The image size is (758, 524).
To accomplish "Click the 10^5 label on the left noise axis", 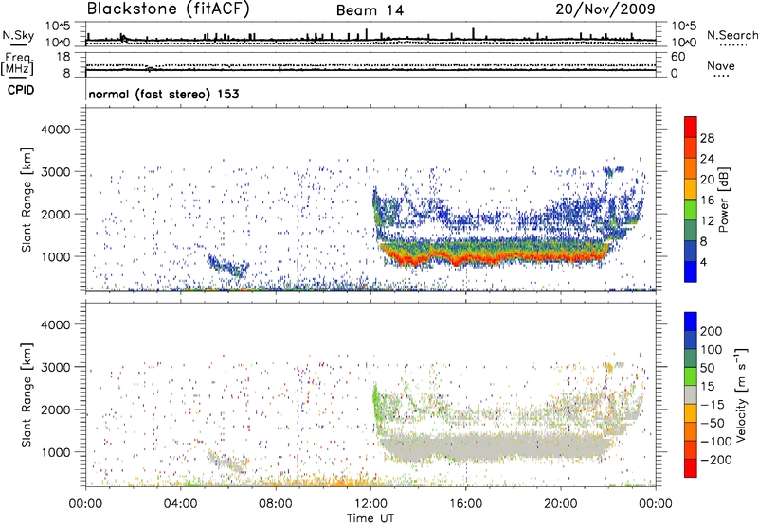I will click(x=58, y=26).
